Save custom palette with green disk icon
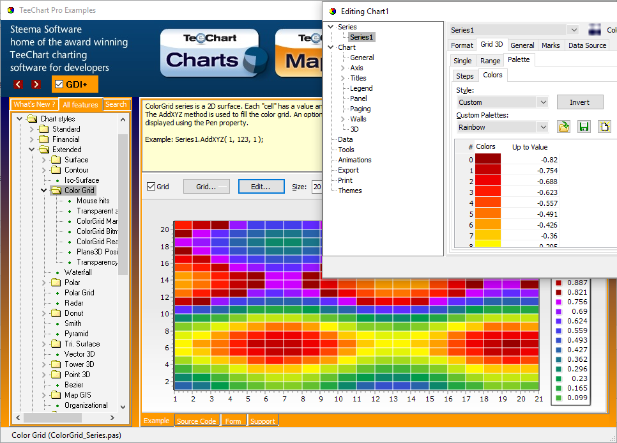The image size is (617, 443). click(584, 127)
